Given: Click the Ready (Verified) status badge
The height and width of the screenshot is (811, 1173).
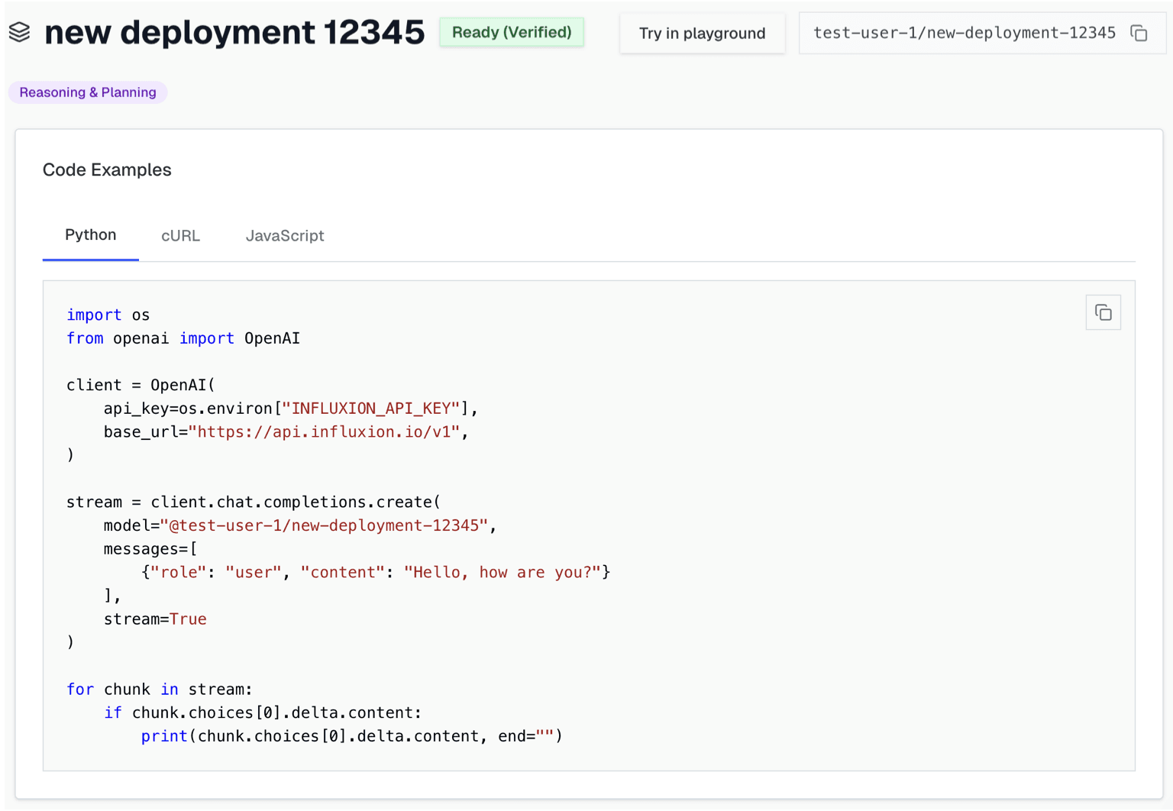Looking at the screenshot, I should tap(512, 32).
